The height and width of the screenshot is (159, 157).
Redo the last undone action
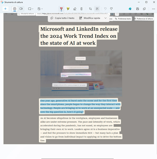(x=111, y=9)
